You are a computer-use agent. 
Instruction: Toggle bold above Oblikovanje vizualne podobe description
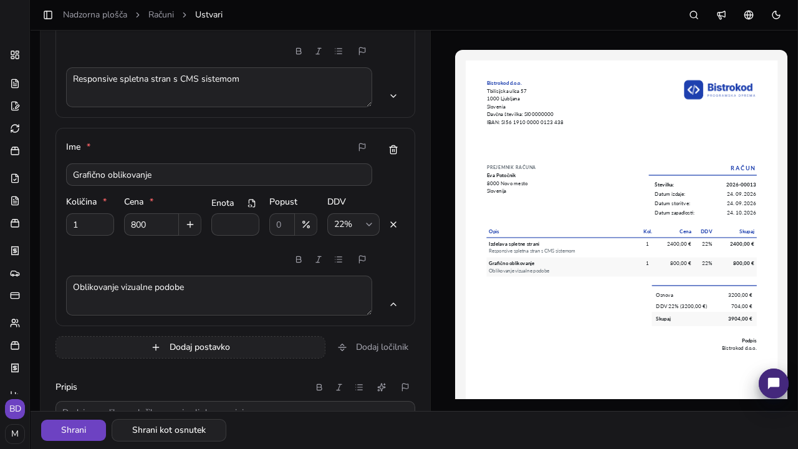click(299, 259)
